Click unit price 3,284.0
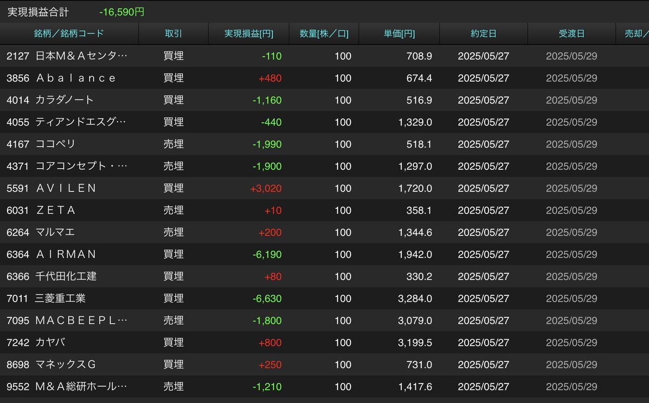This screenshot has width=649, height=403. [x=415, y=299]
